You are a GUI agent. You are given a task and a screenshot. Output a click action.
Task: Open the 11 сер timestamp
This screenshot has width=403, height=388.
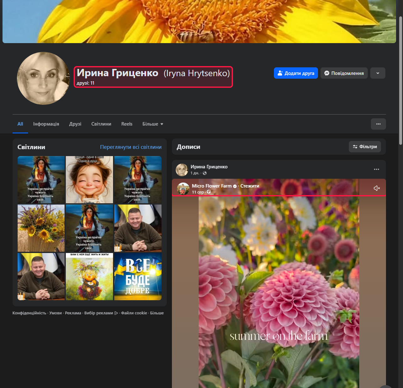(x=198, y=192)
